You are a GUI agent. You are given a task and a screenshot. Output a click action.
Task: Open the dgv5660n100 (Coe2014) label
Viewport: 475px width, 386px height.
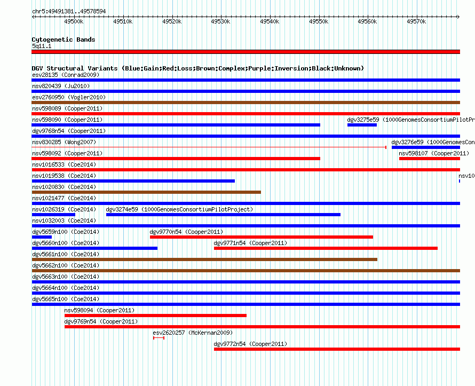tap(66, 243)
